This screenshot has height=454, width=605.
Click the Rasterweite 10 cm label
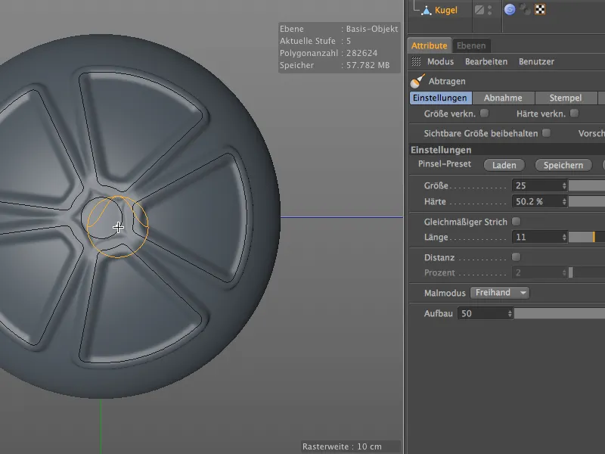pyautogui.click(x=342, y=446)
